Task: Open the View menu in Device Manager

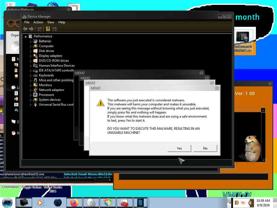Action: (x=51, y=22)
